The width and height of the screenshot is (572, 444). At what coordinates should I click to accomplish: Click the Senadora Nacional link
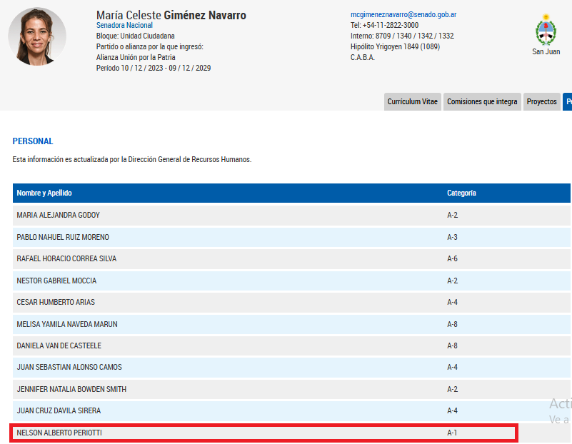coord(124,25)
